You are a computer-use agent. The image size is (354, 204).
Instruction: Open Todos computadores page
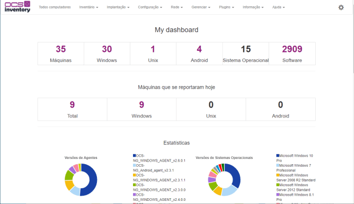tap(54, 7)
